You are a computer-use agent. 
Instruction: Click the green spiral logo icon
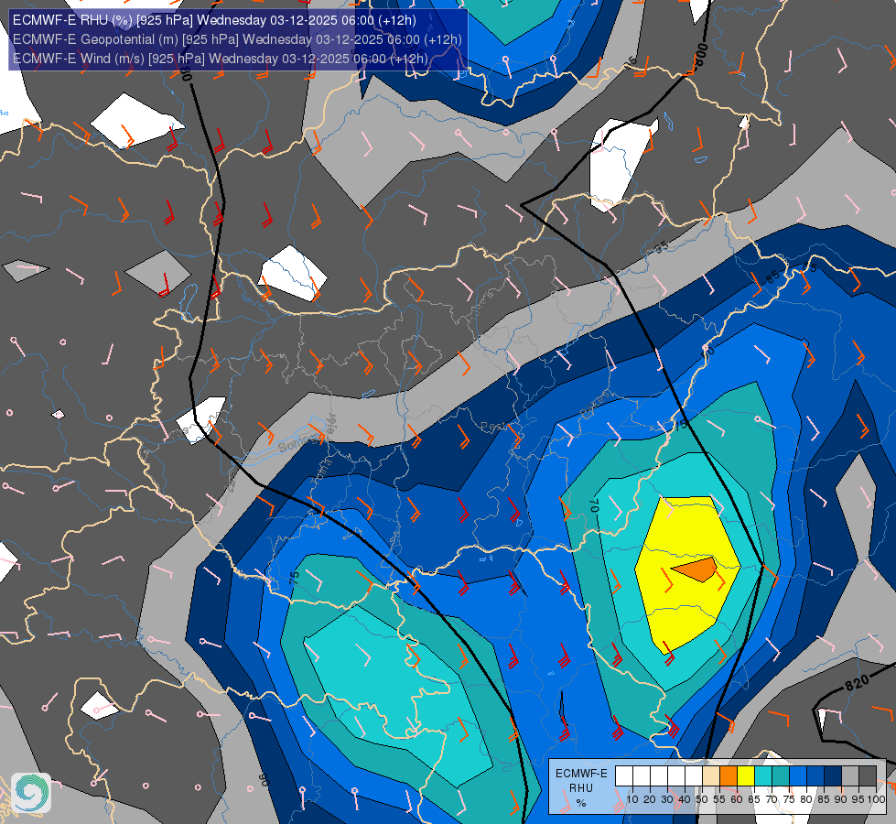pyautogui.click(x=31, y=793)
